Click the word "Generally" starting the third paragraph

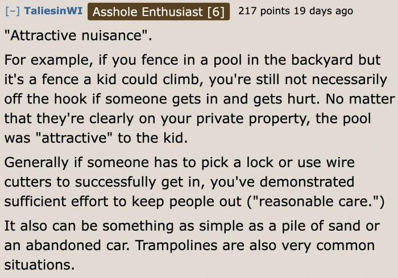[37, 163]
